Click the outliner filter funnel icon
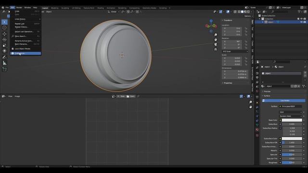 pyautogui.click(x=299, y=12)
